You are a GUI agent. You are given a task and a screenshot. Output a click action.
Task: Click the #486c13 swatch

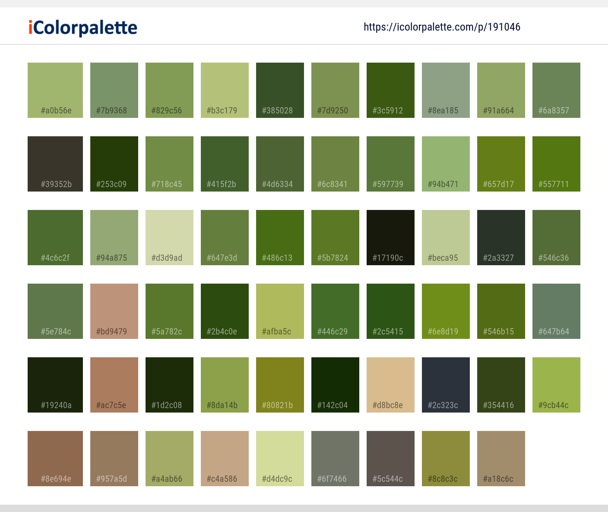[280, 238]
